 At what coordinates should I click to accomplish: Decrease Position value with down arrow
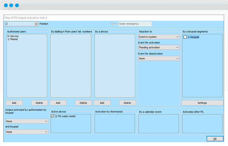click(36, 25)
